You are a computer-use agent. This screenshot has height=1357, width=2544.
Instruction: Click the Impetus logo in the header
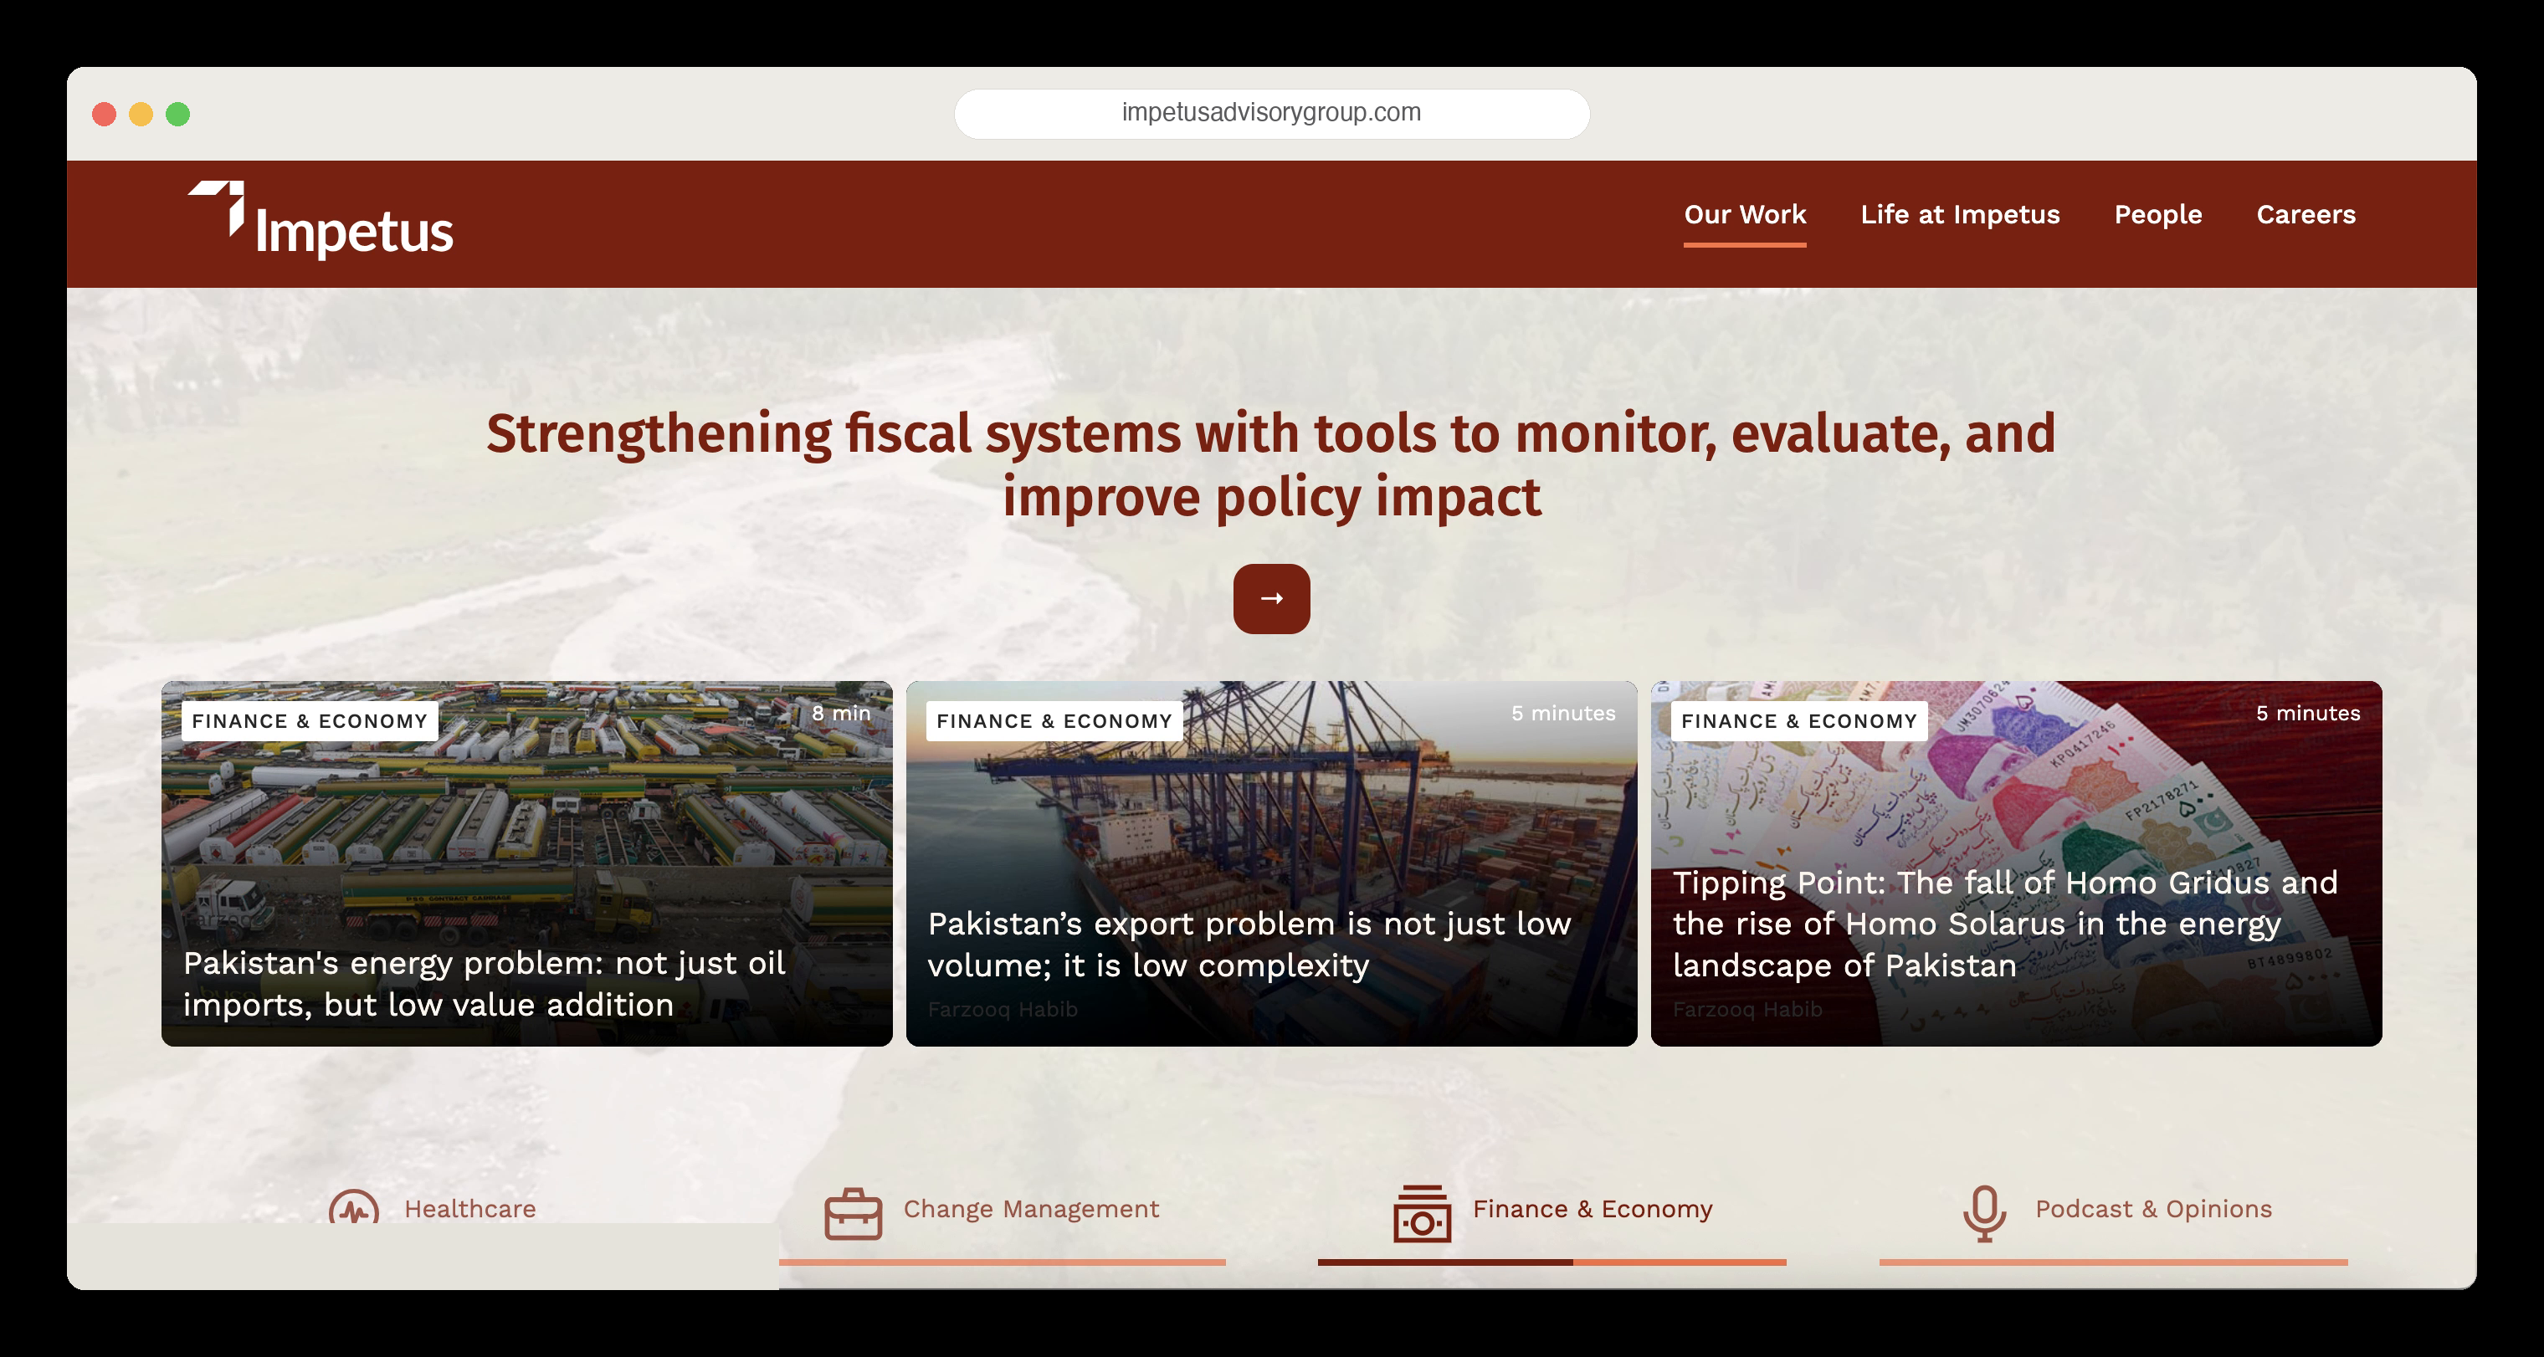click(x=320, y=219)
